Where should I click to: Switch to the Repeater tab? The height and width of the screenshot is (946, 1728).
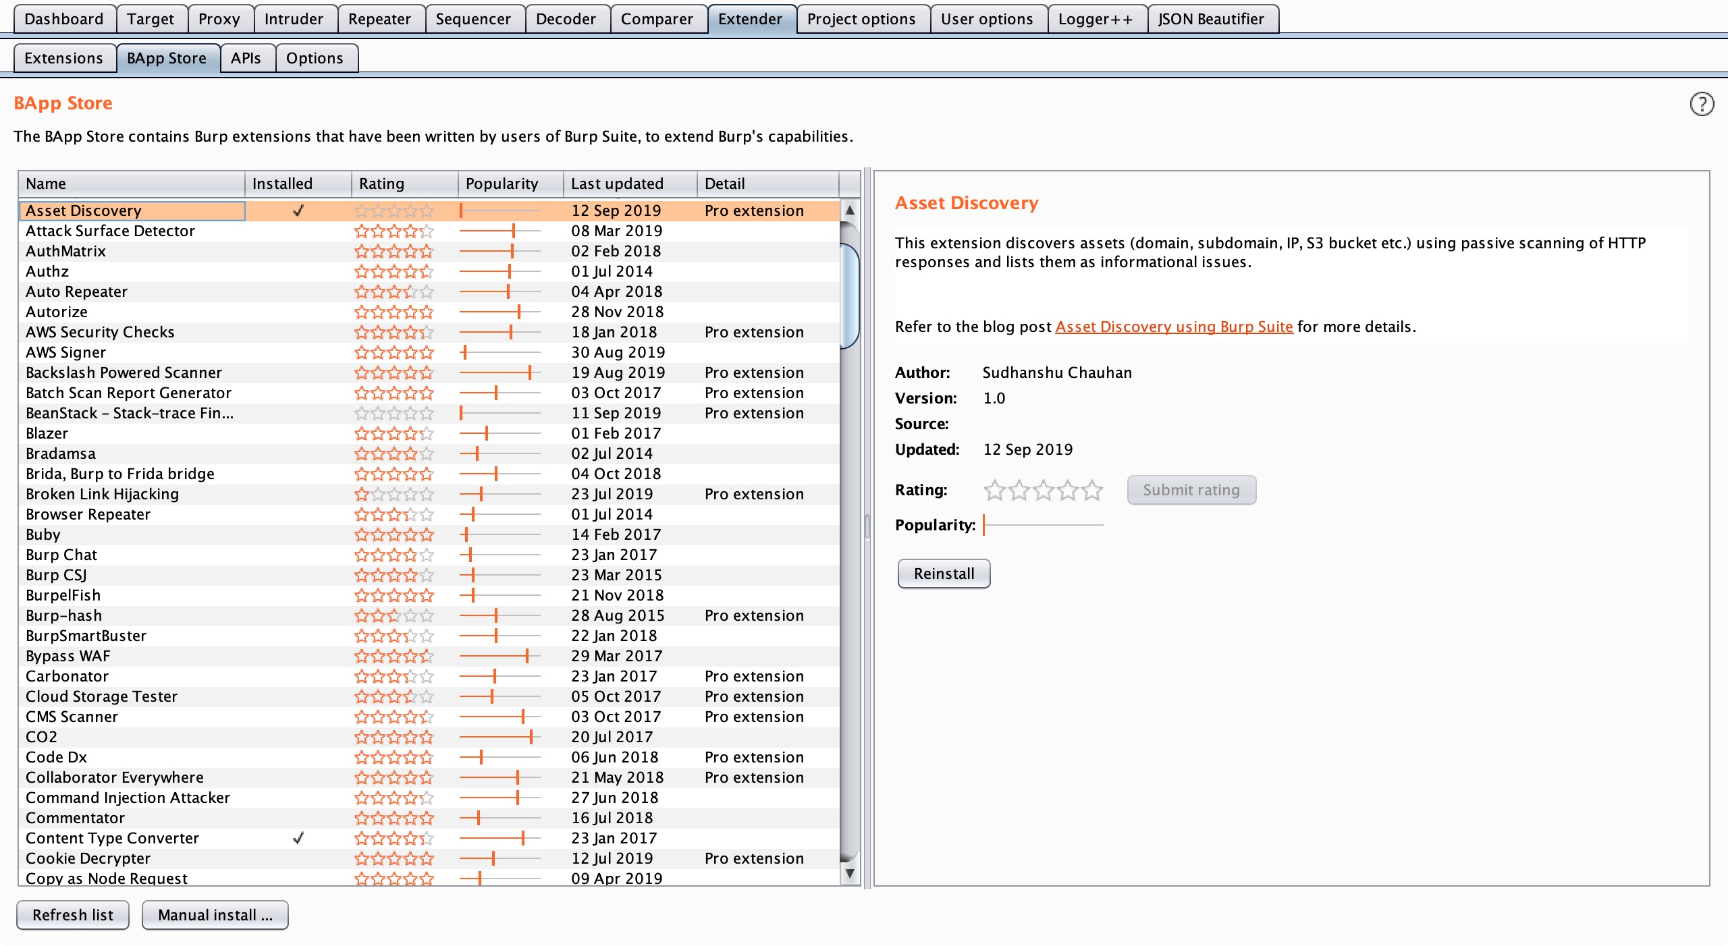(x=379, y=19)
